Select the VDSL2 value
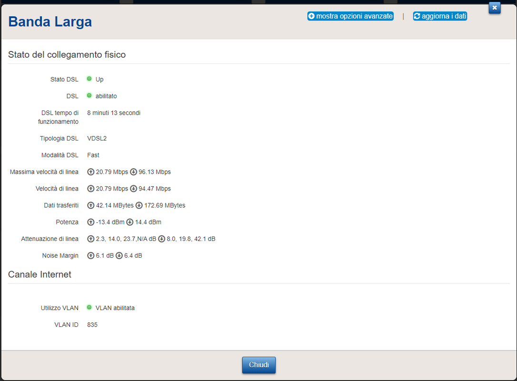Screen dimensions: 517x381 pyautogui.click(x=97, y=139)
